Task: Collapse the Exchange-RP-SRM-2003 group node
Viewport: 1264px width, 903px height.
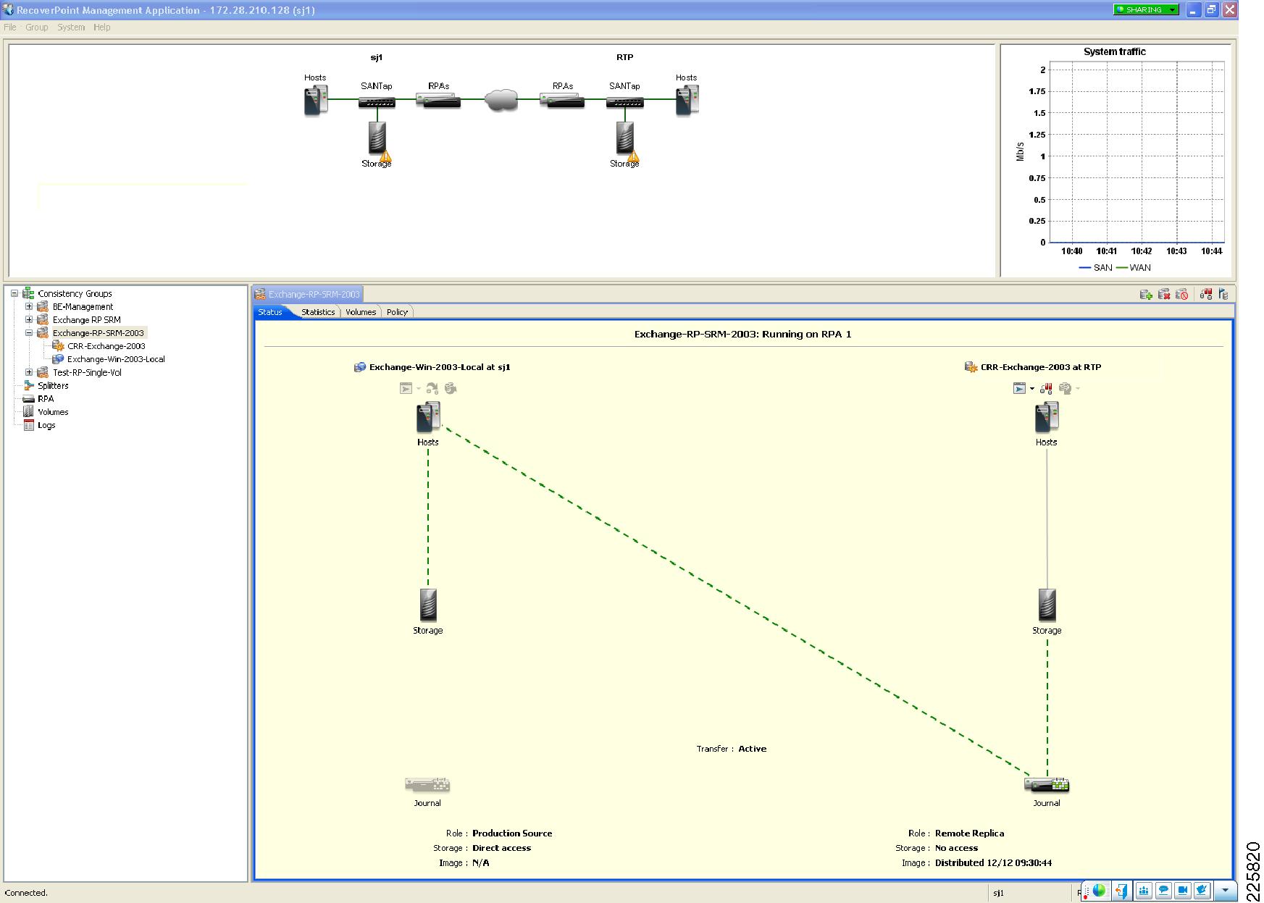Action: click(x=29, y=333)
